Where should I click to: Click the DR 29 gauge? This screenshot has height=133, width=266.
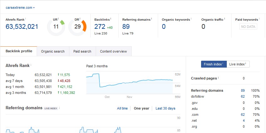(77, 27)
